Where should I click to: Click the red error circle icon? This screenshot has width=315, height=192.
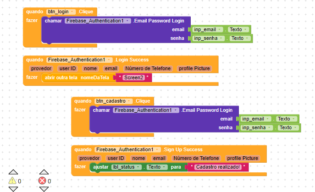(42, 181)
